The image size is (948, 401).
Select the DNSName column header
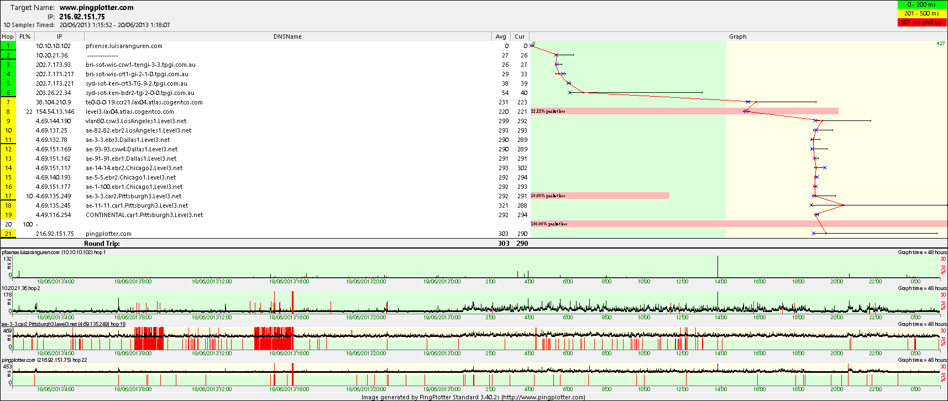click(x=287, y=36)
